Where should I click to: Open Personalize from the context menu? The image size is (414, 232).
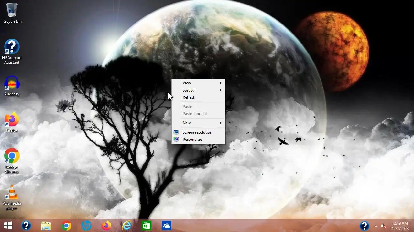[198, 140]
